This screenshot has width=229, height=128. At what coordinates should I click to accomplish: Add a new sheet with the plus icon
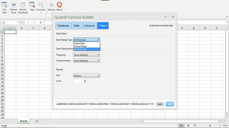point(37,121)
